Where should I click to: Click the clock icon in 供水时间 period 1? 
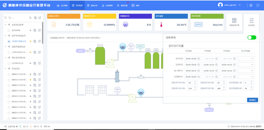199,59
